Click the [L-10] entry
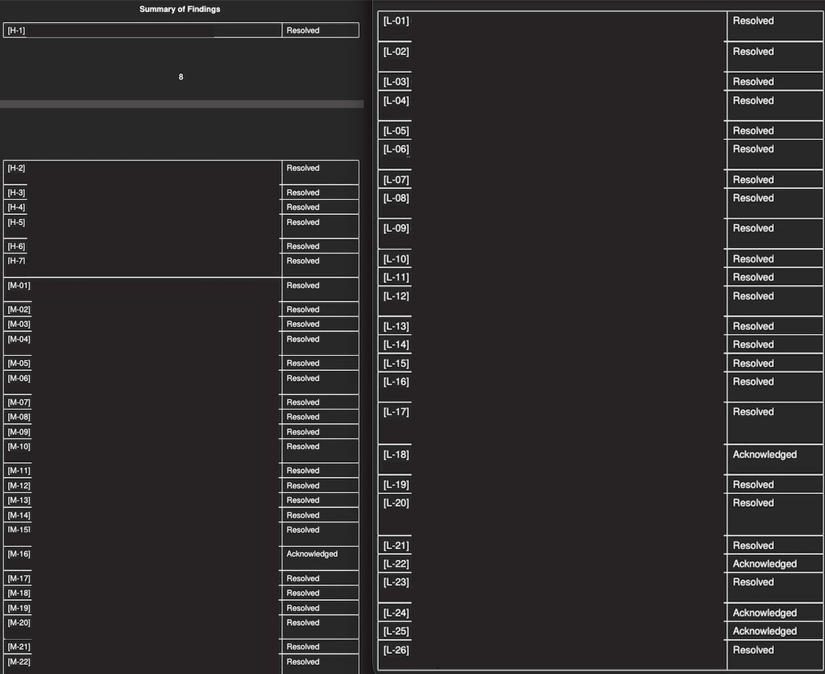The image size is (825, 674). pos(396,259)
